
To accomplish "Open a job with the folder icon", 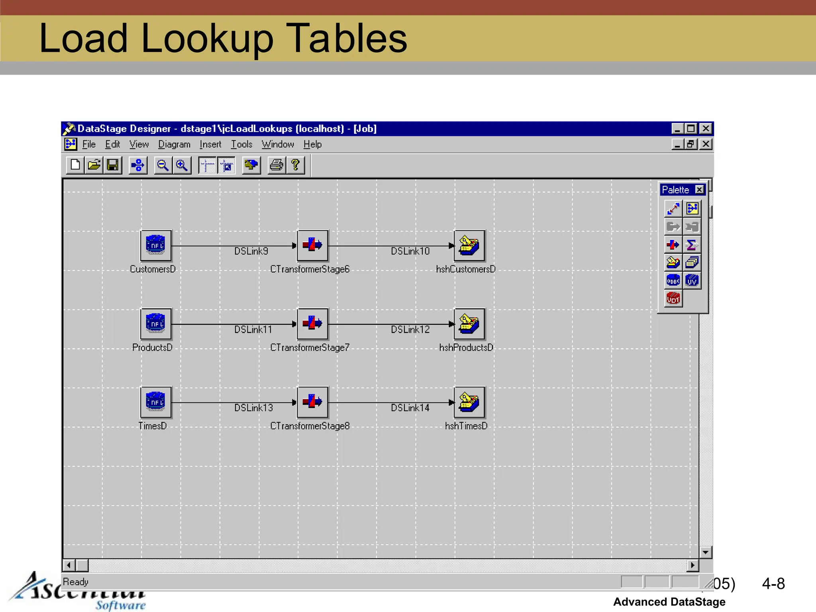I will click(94, 165).
